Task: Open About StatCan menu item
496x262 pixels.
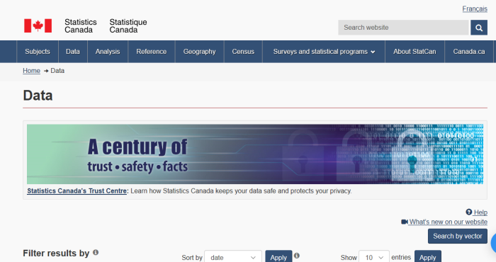Action: pyautogui.click(x=415, y=52)
